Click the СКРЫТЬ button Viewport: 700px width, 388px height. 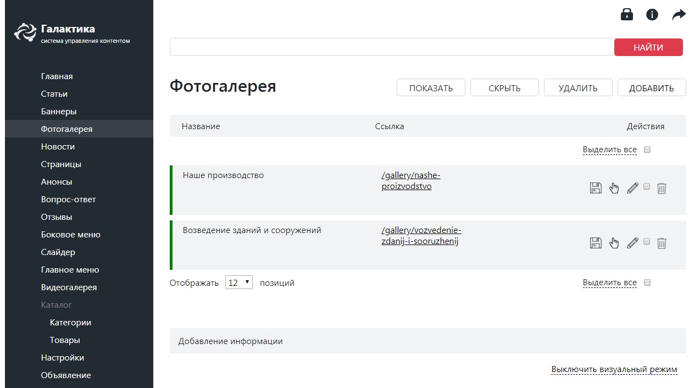click(x=504, y=88)
